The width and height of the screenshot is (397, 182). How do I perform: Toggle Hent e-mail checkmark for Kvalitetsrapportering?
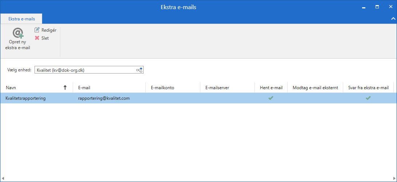[271, 98]
